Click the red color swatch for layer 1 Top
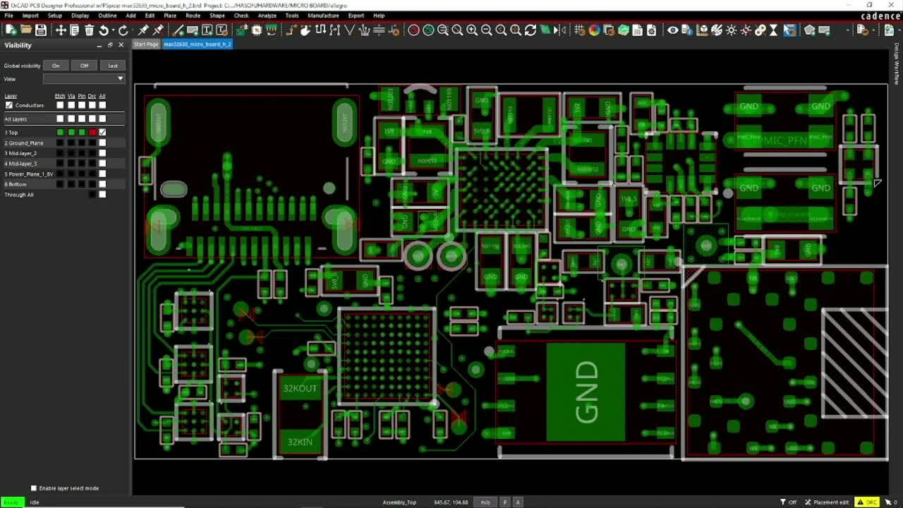903x508 pixels. 92,133
